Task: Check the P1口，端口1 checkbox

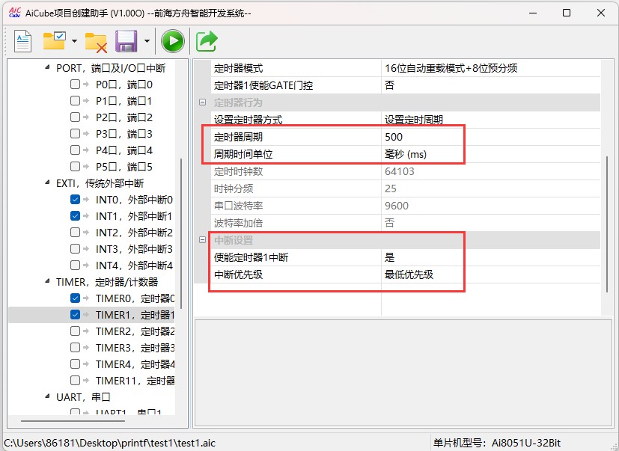Action: click(x=75, y=101)
